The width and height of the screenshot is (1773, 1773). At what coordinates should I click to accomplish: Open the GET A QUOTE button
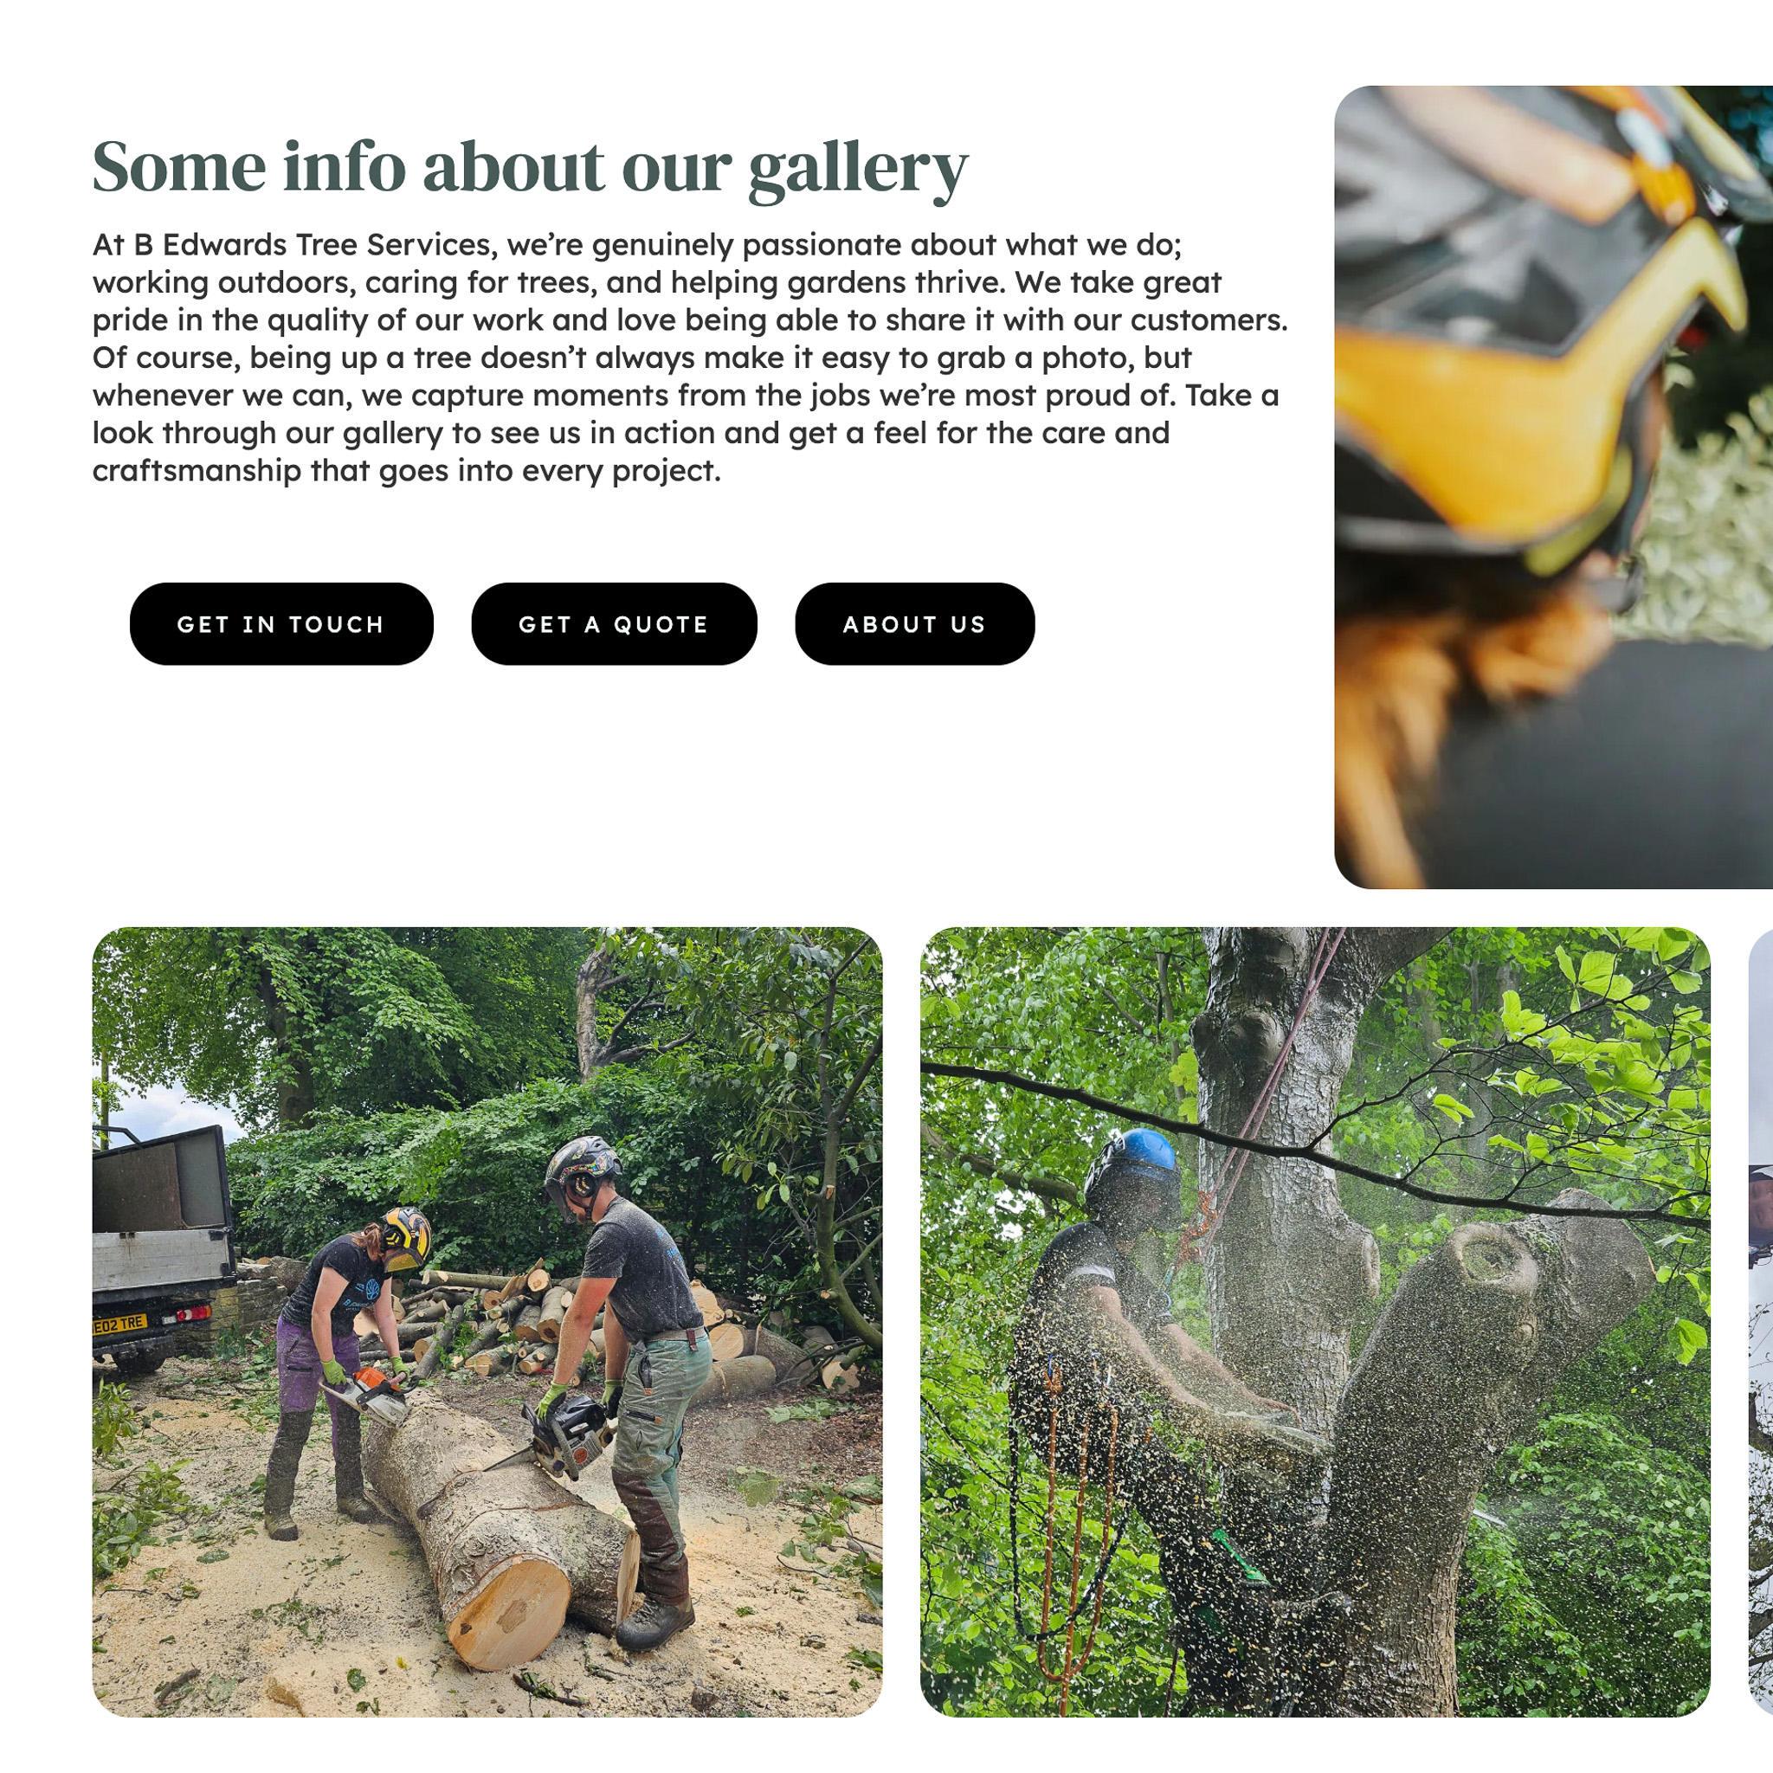click(x=614, y=624)
